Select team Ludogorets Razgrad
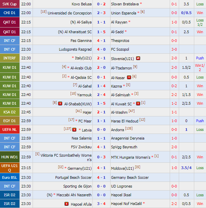 coord(75,49)
